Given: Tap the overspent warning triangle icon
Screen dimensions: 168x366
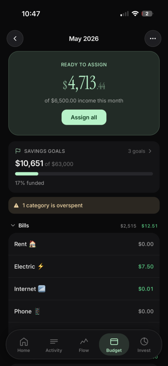Looking at the screenshot, I should click(16, 206).
